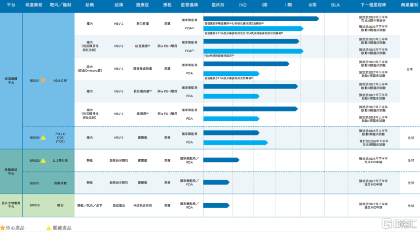The width and height of the screenshot is (420, 232).
Task: Click the 病毒載體平台 platform cell
Action: pyautogui.click(x=11, y=80)
